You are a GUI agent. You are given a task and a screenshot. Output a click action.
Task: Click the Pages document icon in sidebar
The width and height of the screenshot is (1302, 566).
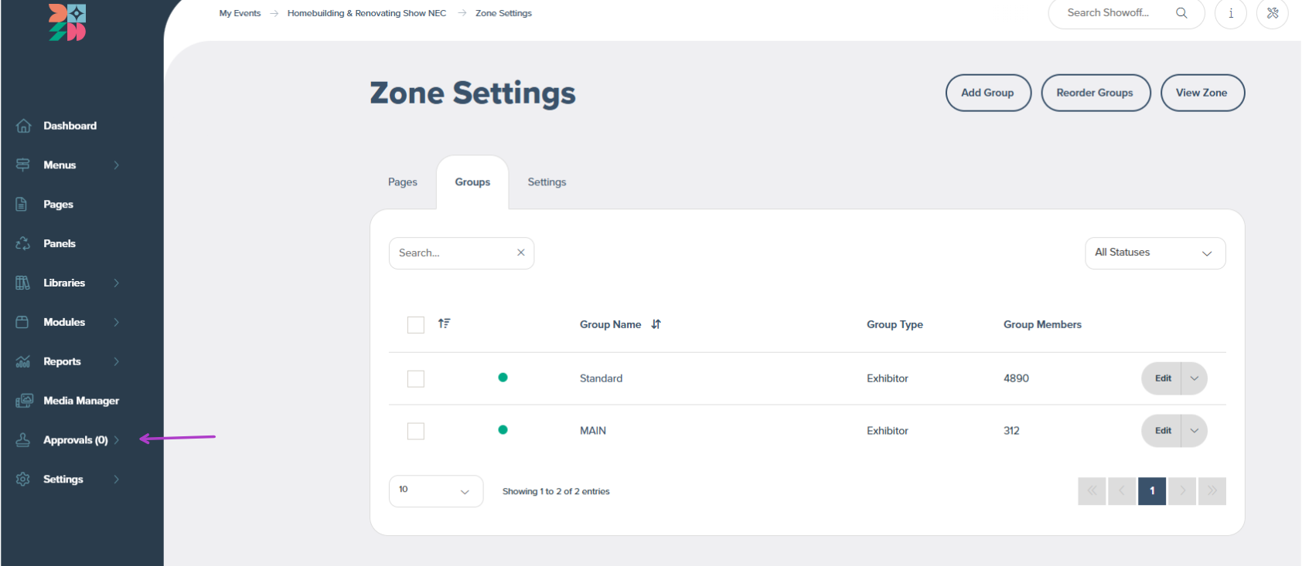[x=22, y=204]
